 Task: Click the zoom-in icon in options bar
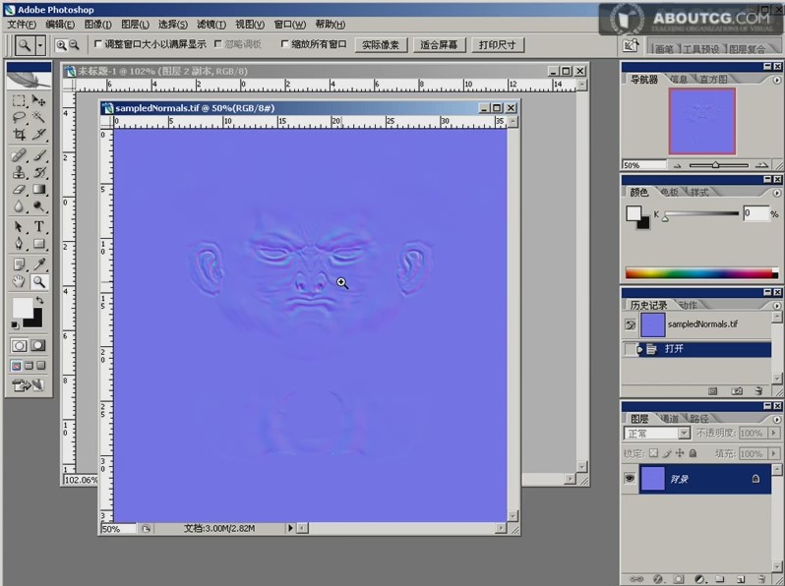[61, 45]
